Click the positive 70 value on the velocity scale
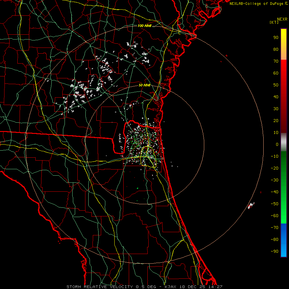The height and width of the screenshot is (289, 289). point(276,61)
